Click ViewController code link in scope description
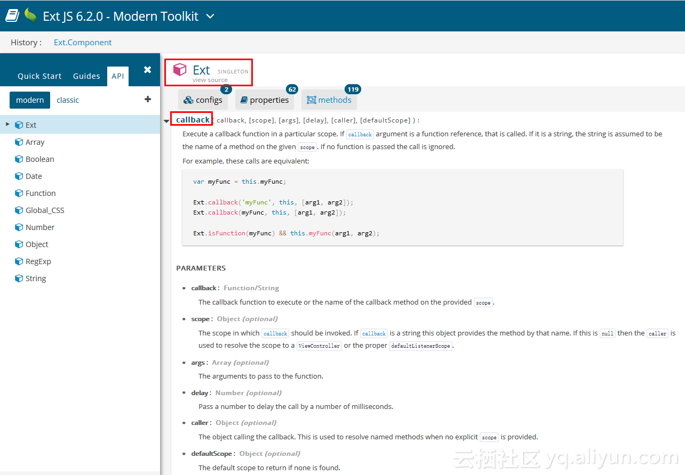Screen dimensions: 685x475 [319, 346]
